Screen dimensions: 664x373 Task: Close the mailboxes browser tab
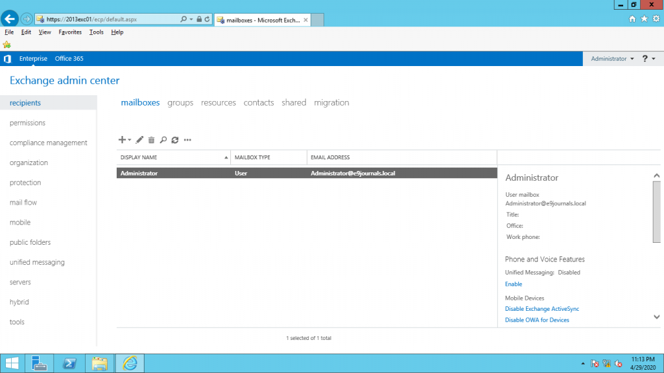(x=306, y=20)
